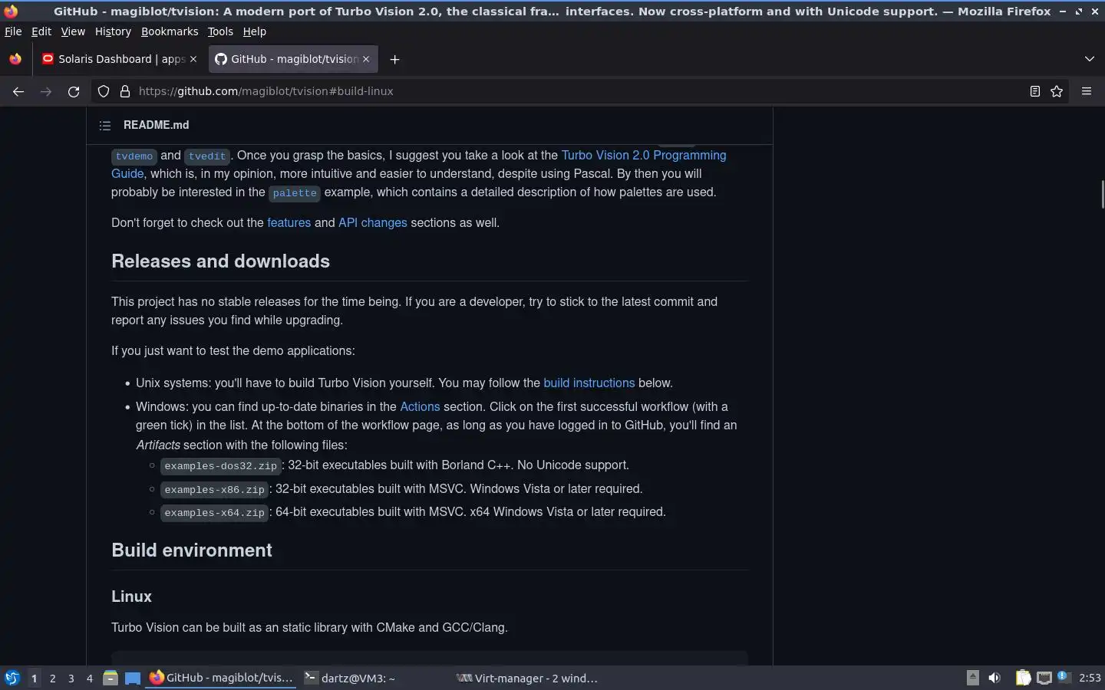
Task: Open the Bookmarks menu
Action: pos(170,31)
